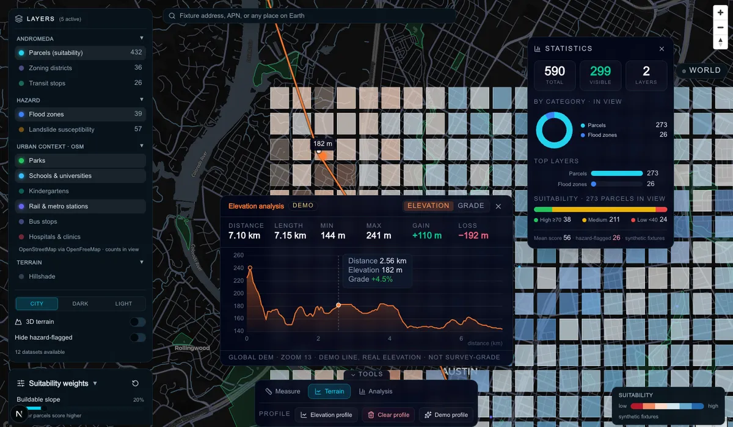Toggle the Flood zones layer
This screenshot has width=733, height=427.
pos(80,114)
